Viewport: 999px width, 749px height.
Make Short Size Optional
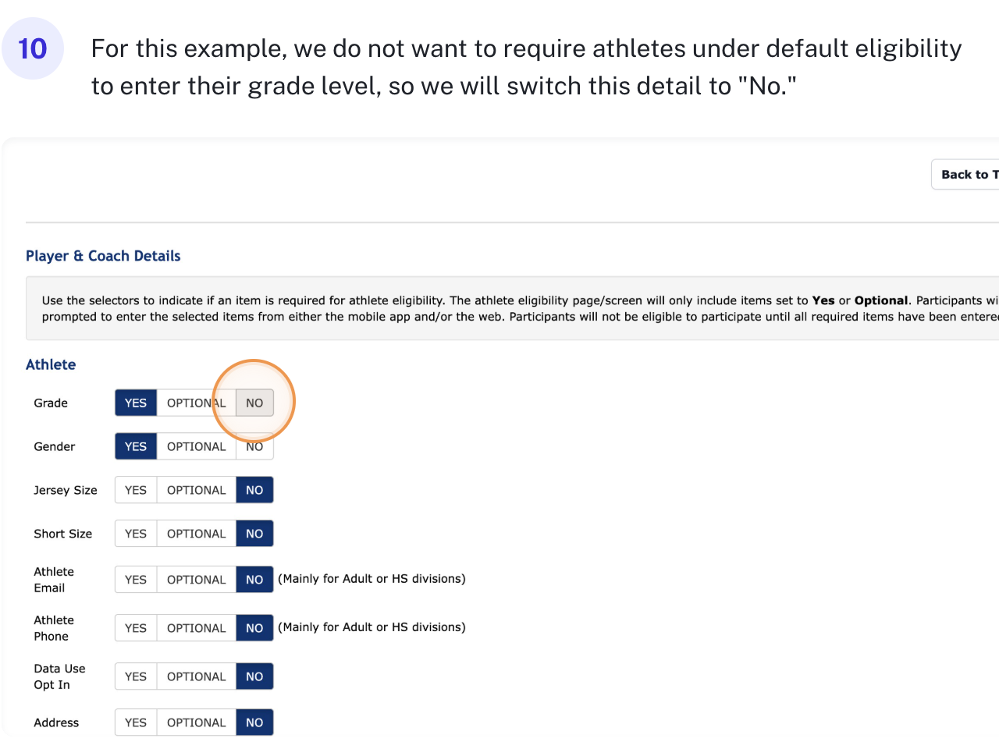(x=196, y=534)
